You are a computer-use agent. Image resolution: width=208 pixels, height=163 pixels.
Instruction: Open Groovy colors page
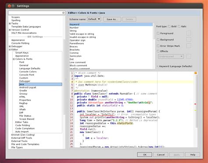tap(23, 94)
